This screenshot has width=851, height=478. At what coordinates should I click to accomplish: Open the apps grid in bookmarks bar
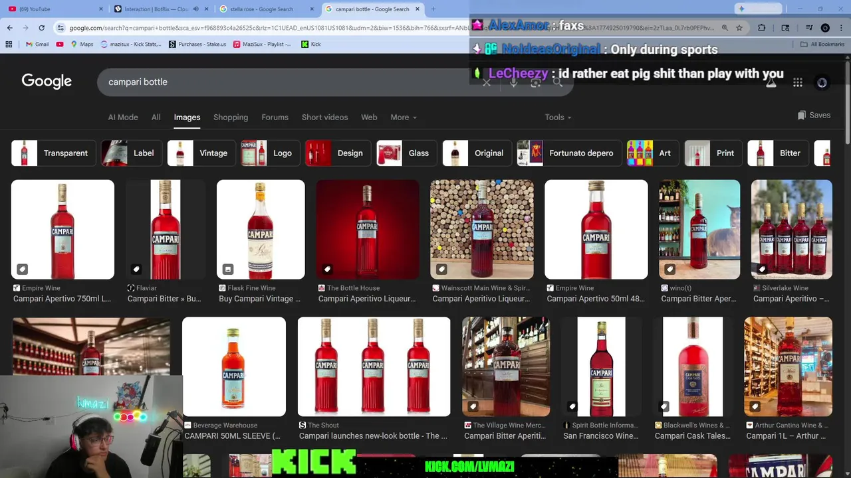(9, 44)
